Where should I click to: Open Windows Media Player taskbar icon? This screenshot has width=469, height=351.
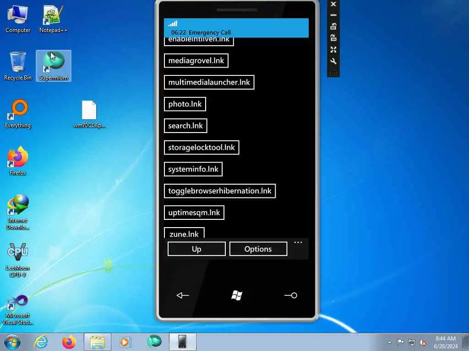pos(125,342)
